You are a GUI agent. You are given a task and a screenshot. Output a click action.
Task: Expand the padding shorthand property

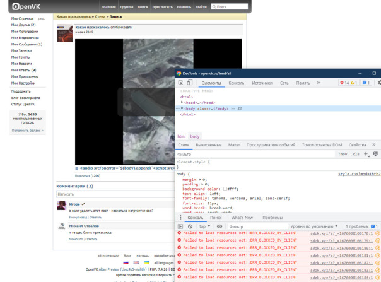tap(202, 184)
